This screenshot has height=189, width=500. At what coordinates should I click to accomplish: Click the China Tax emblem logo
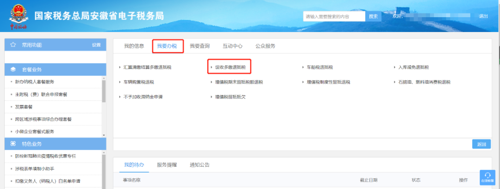(x=18, y=17)
